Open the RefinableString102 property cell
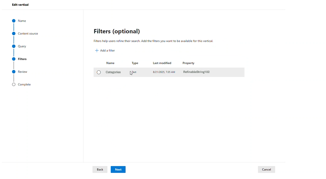The height and width of the screenshot is (179, 326). click(196, 72)
